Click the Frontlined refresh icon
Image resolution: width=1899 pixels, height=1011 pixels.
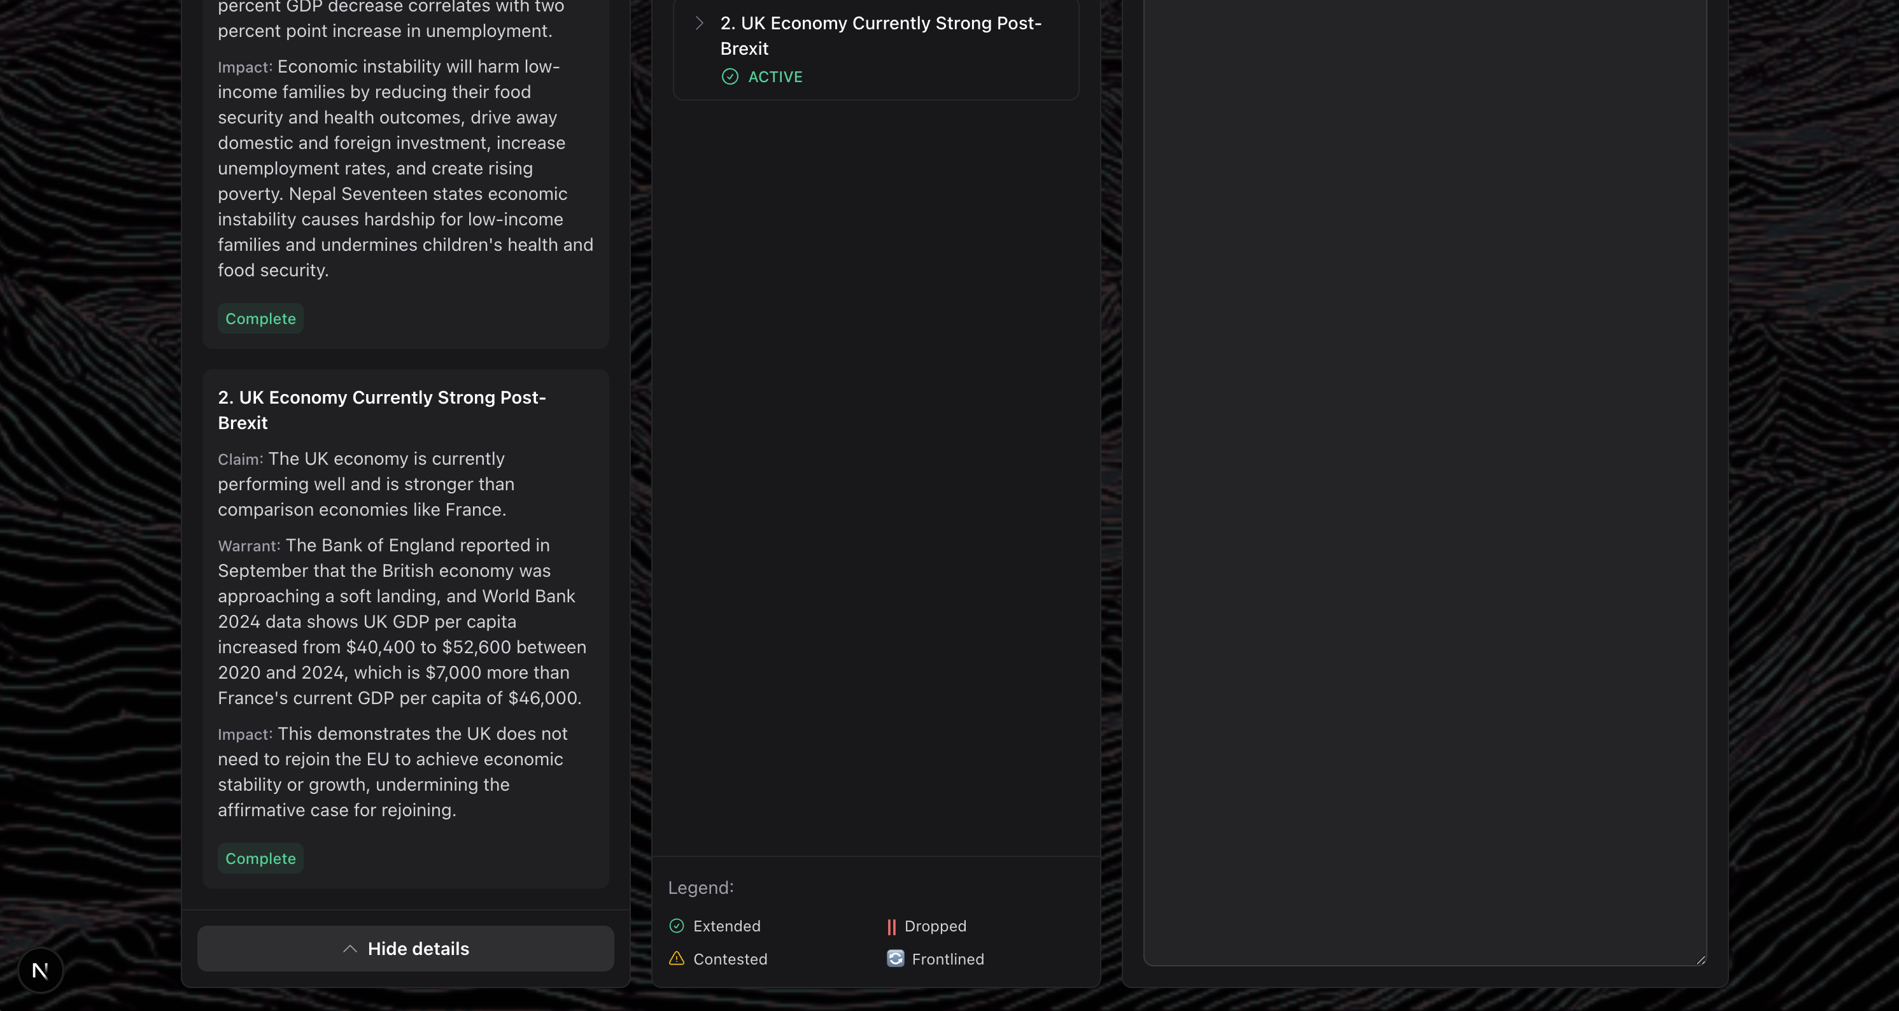pyautogui.click(x=895, y=959)
